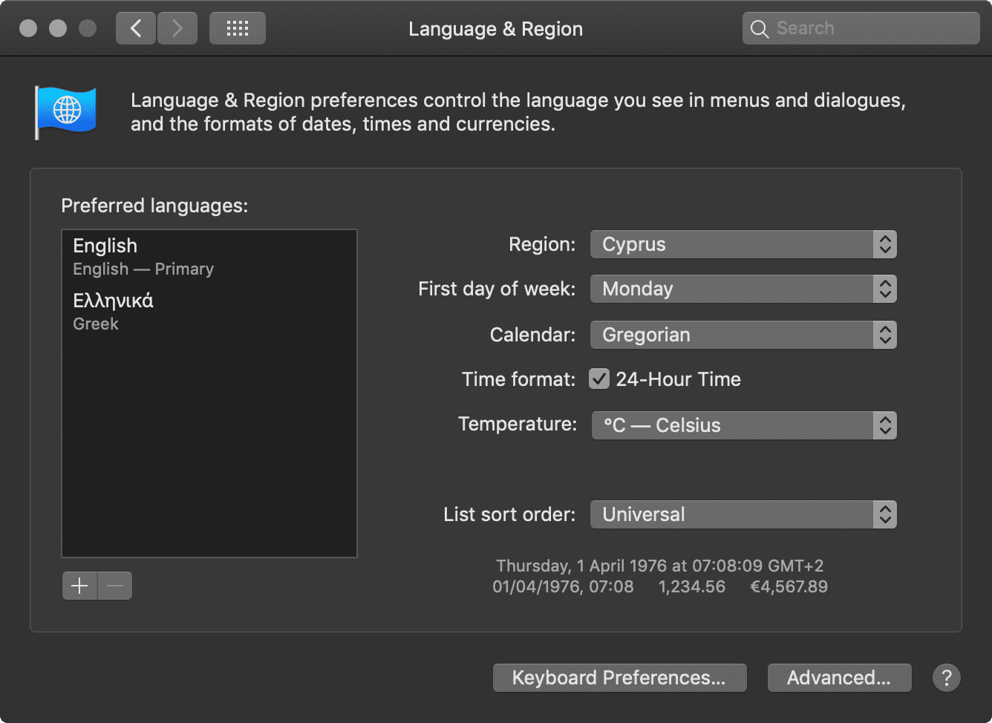This screenshot has height=723, width=992.
Task: Select English in preferred languages list
Action: pyautogui.click(x=209, y=256)
